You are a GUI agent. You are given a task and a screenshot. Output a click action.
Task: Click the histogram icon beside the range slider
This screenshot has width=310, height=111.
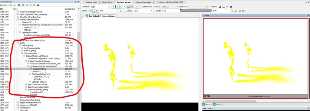click(x=243, y=11)
